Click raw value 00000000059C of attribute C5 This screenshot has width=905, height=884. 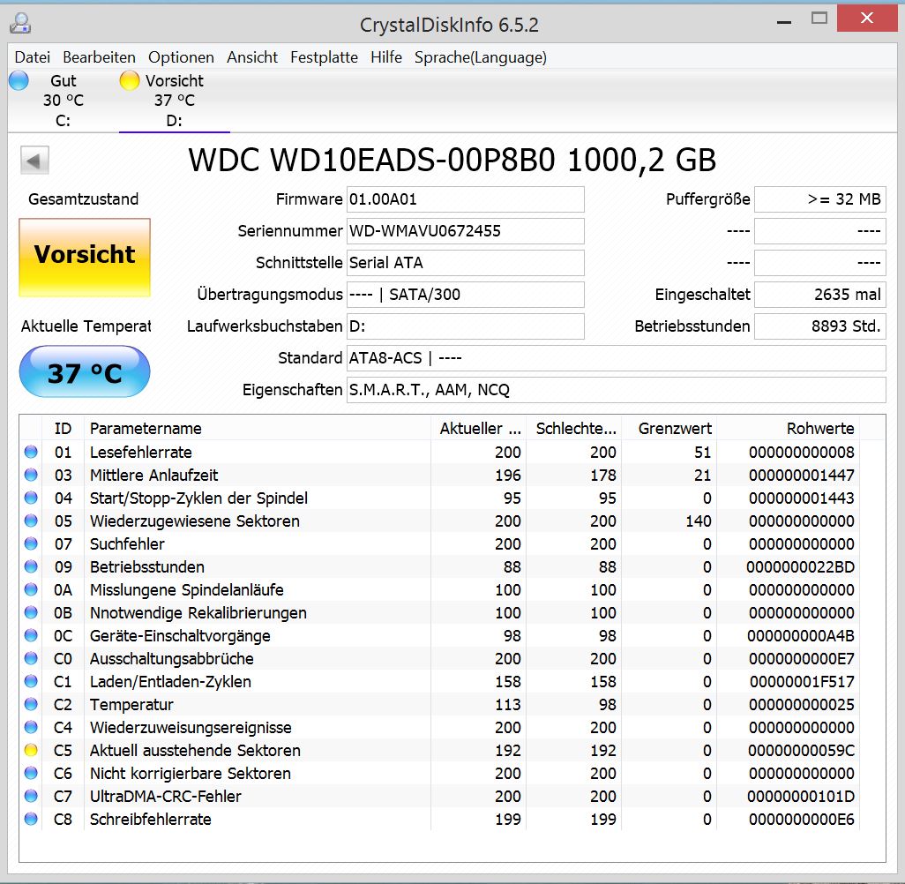tap(801, 750)
